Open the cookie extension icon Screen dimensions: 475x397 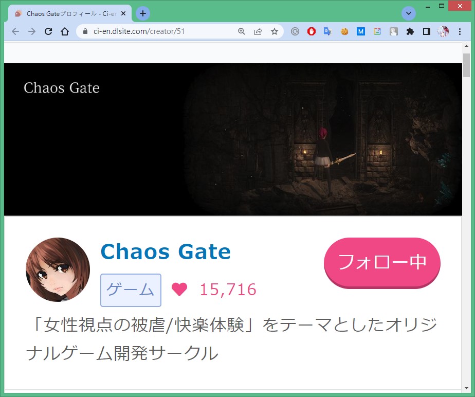coord(344,31)
